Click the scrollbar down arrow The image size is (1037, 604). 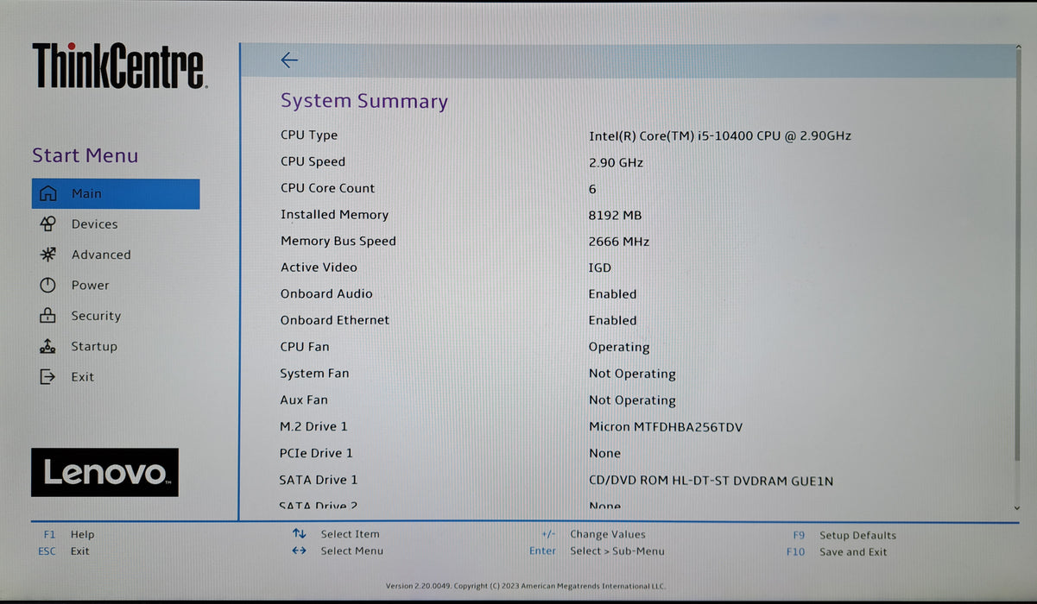[1016, 508]
